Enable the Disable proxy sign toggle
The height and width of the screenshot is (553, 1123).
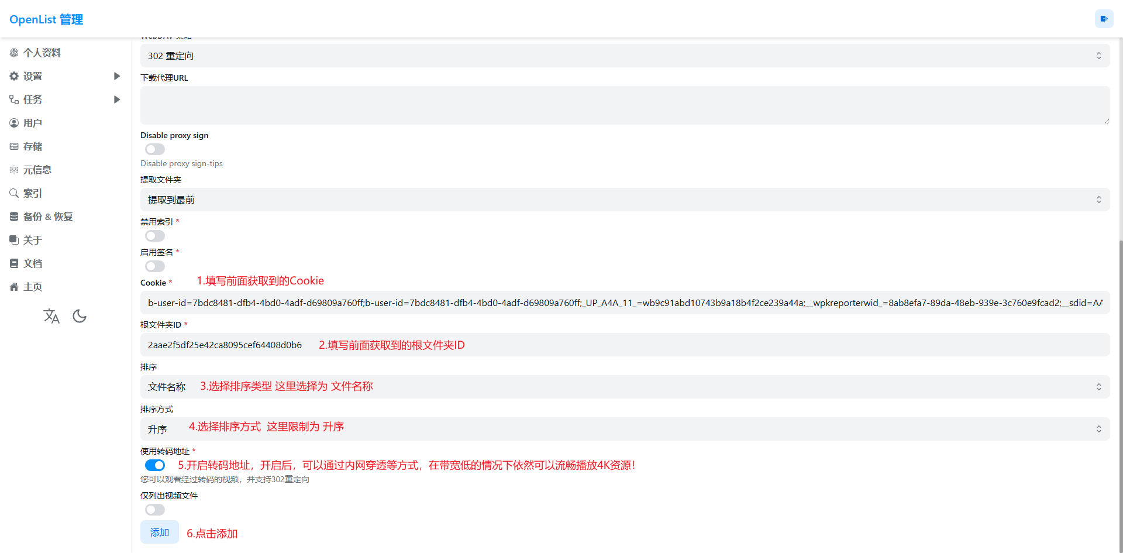pos(155,149)
